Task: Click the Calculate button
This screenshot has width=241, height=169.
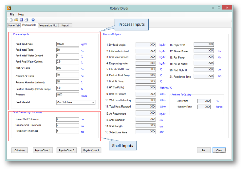Action: pyautogui.click(x=20, y=150)
